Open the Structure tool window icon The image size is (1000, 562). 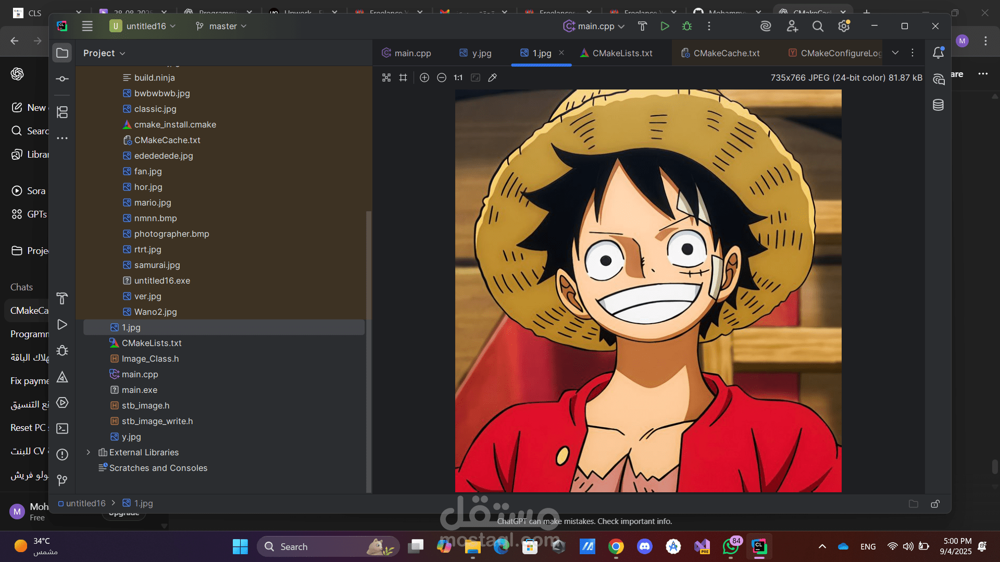[x=62, y=112]
